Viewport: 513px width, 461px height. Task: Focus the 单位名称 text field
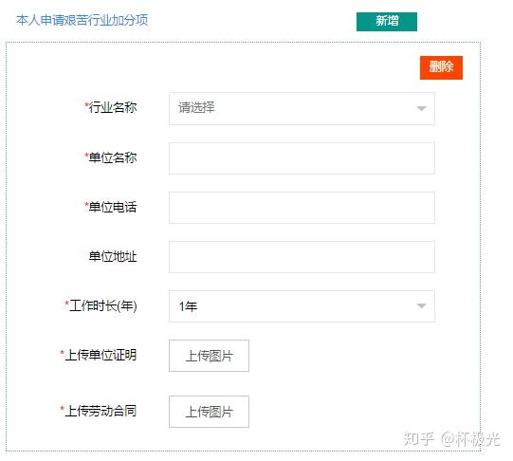302,158
